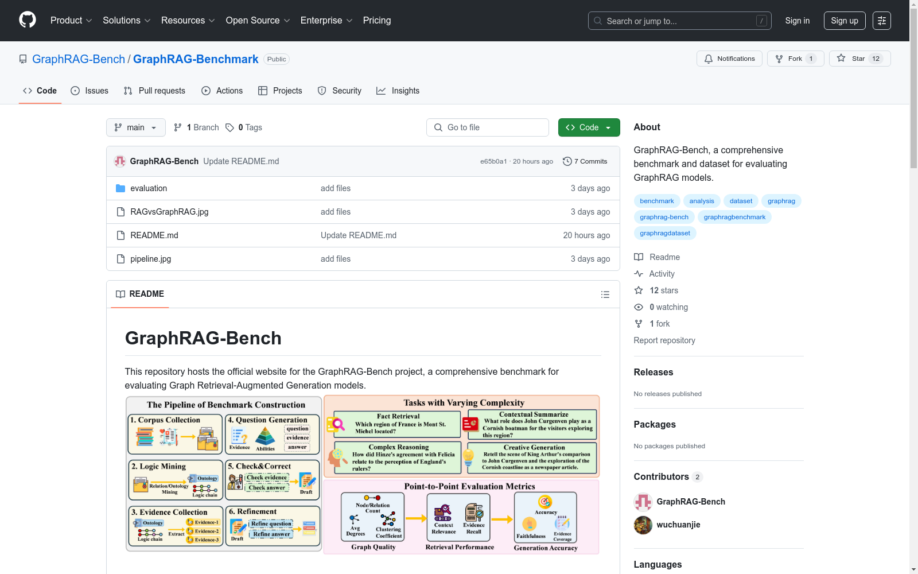Select the benchmark topic tag
Screen dimensions: 918x574
pyautogui.click(x=657, y=201)
